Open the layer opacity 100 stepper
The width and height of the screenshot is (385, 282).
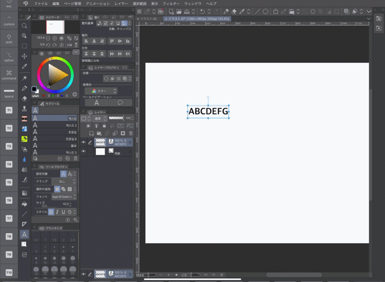coord(133,118)
